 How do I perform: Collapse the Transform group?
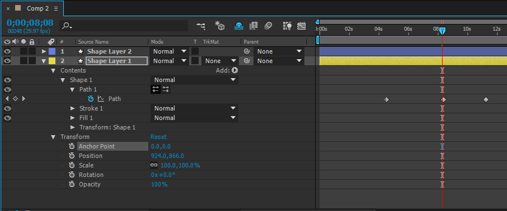(53, 137)
